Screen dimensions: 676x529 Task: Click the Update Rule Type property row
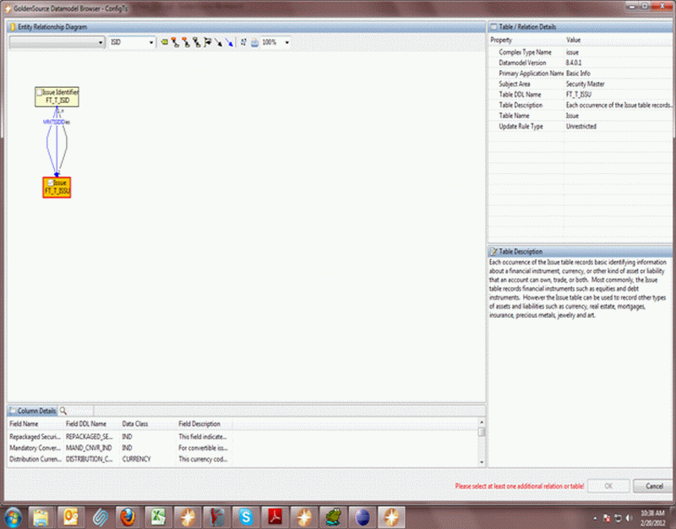[x=581, y=126]
